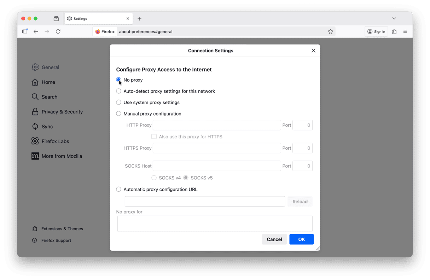Click the No proxy for text area

coord(215,224)
